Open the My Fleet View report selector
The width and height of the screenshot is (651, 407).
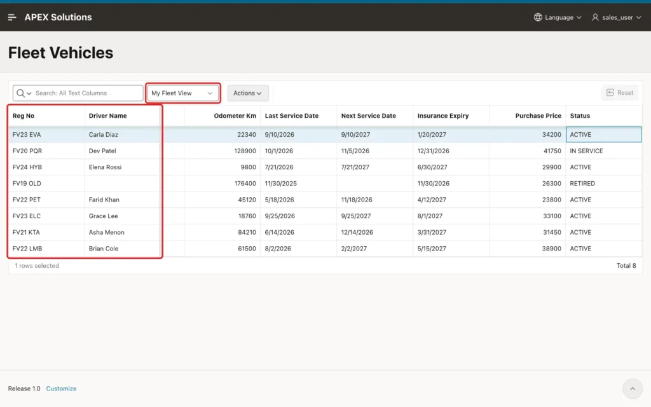click(x=182, y=93)
